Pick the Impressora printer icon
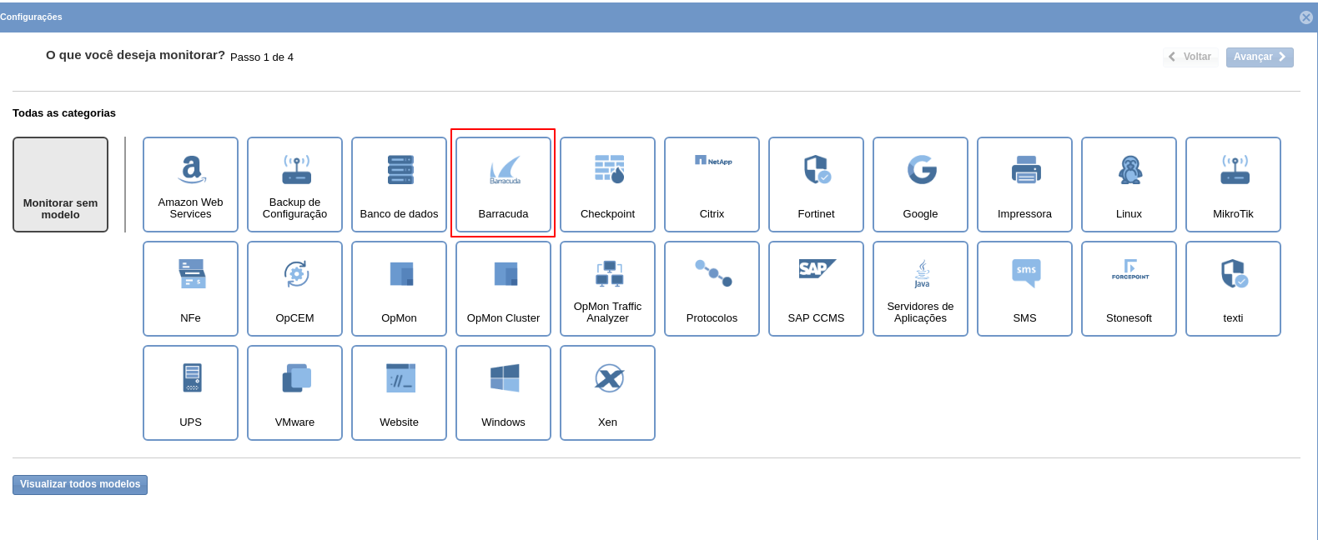The width and height of the screenshot is (1318, 540). [x=1024, y=184]
